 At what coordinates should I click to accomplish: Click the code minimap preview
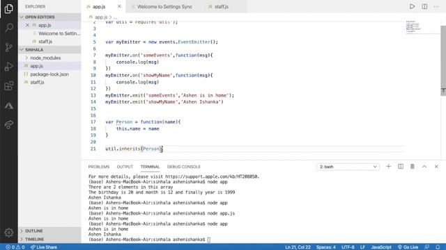coord(413,27)
